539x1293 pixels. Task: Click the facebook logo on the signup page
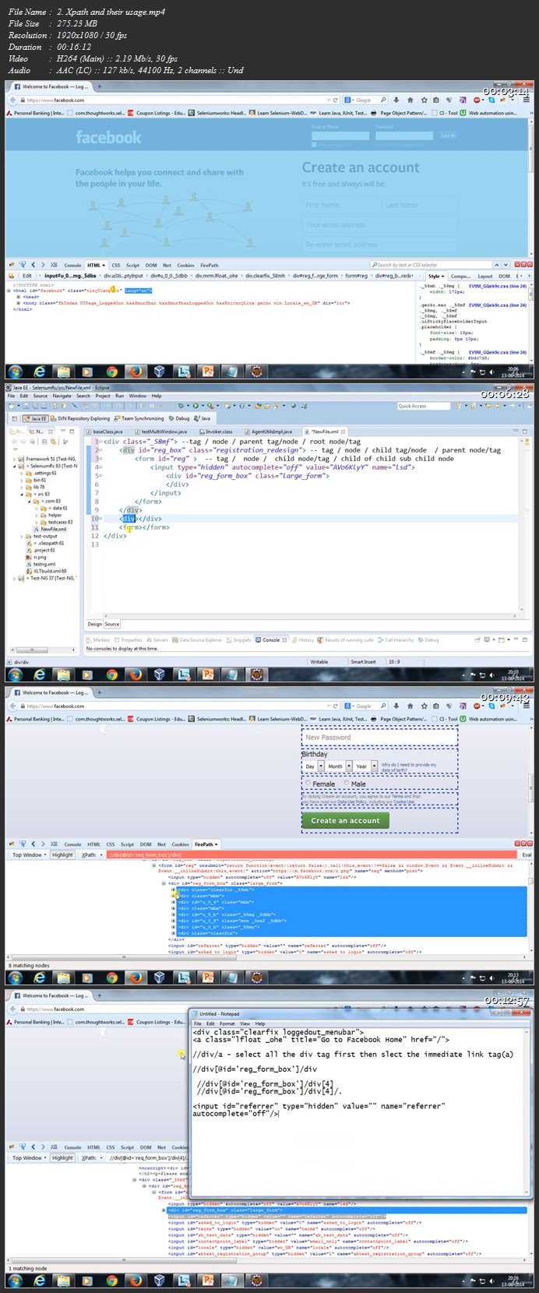108,138
